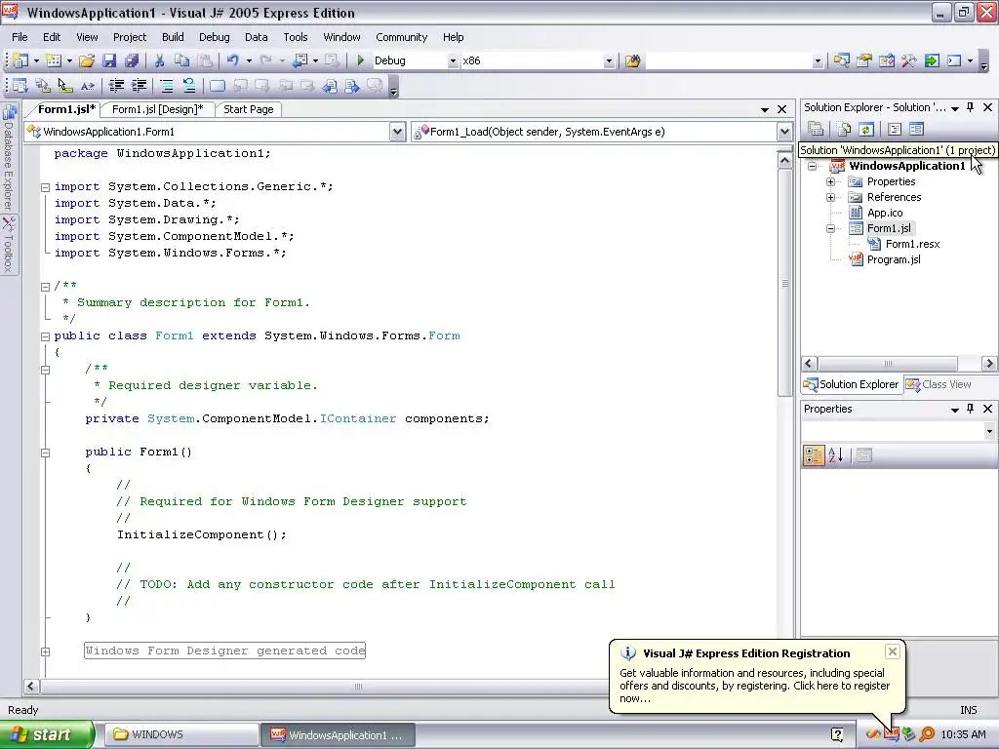Collapse the Form1.jsl node in tree
The image size is (999, 749).
pos(831,228)
